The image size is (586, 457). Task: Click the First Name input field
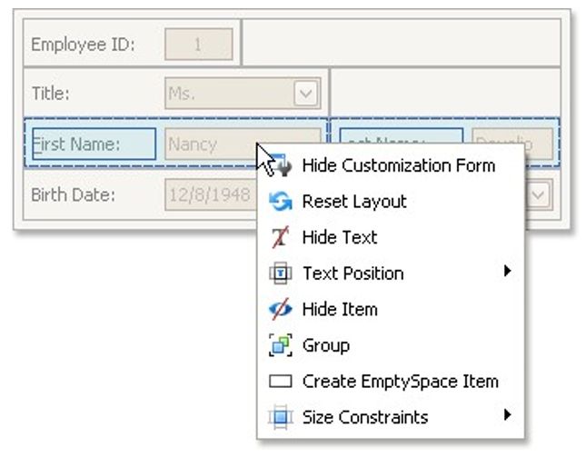point(209,144)
